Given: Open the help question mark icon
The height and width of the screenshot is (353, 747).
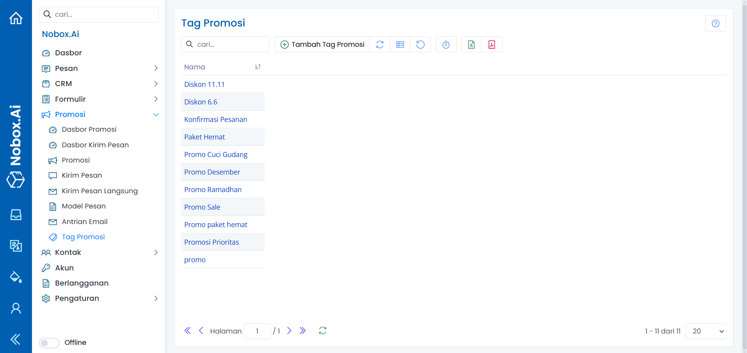Looking at the screenshot, I should click(x=715, y=23).
